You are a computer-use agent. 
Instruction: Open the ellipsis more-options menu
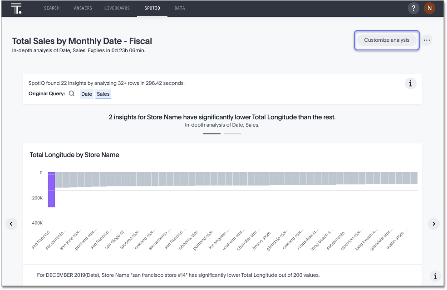pos(427,40)
